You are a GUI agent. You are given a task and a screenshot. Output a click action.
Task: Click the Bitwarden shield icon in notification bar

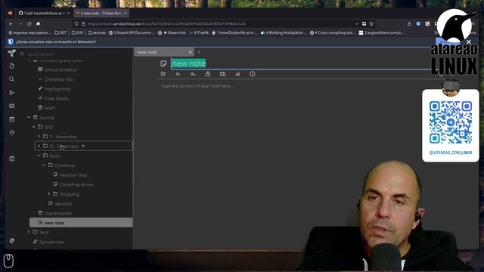point(11,42)
